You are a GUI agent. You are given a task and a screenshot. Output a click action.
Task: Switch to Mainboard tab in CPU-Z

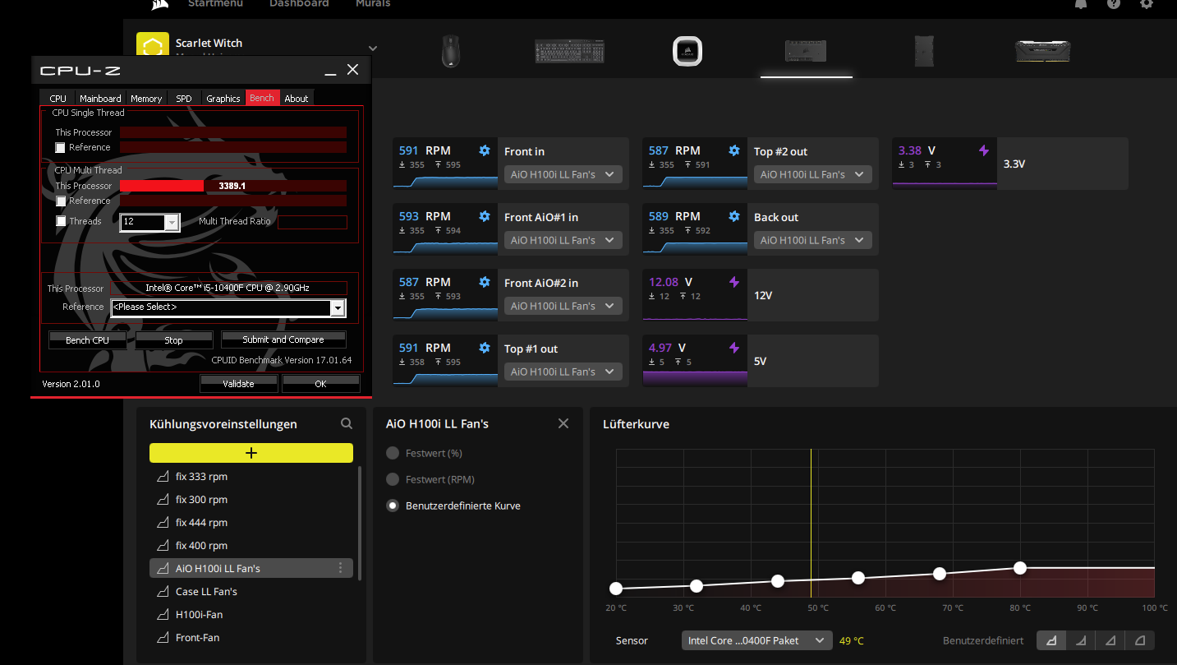[100, 99]
